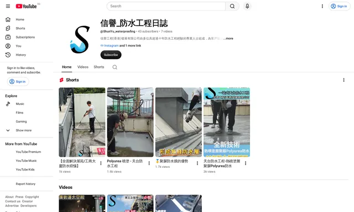Expand channel description with ...more

tap(228, 39)
